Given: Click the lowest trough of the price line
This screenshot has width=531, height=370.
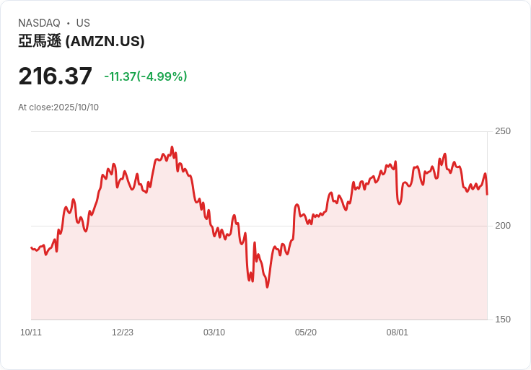Looking at the screenshot, I should coord(267,287).
